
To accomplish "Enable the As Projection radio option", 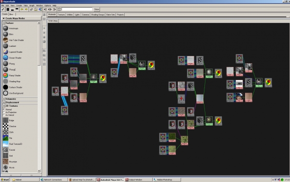I will (x=4, y=112).
